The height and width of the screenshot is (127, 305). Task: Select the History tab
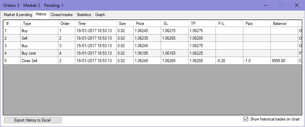point(41,14)
